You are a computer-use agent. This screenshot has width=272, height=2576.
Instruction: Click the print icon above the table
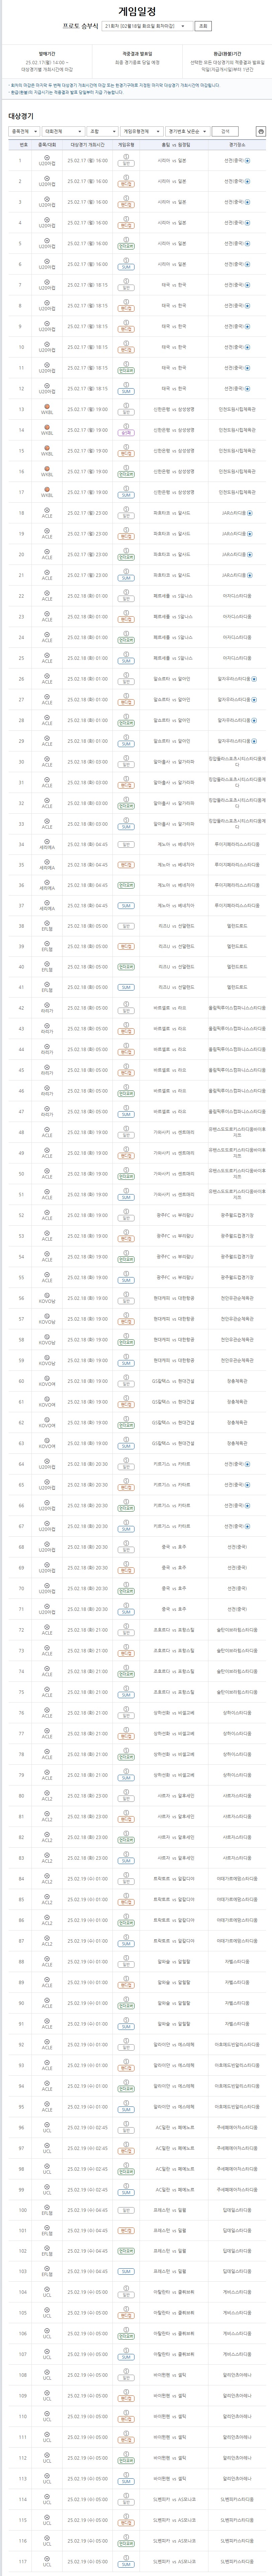pos(261,131)
